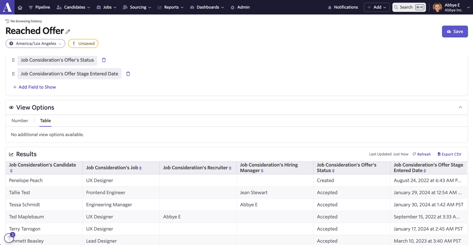Click the pencil icon beside Reached Offer title
The height and width of the screenshot is (245, 473).
pyautogui.click(x=68, y=31)
